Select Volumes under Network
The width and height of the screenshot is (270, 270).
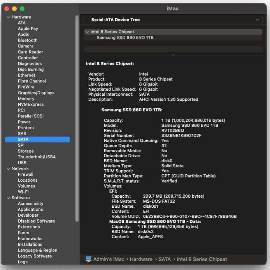click(26, 186)
